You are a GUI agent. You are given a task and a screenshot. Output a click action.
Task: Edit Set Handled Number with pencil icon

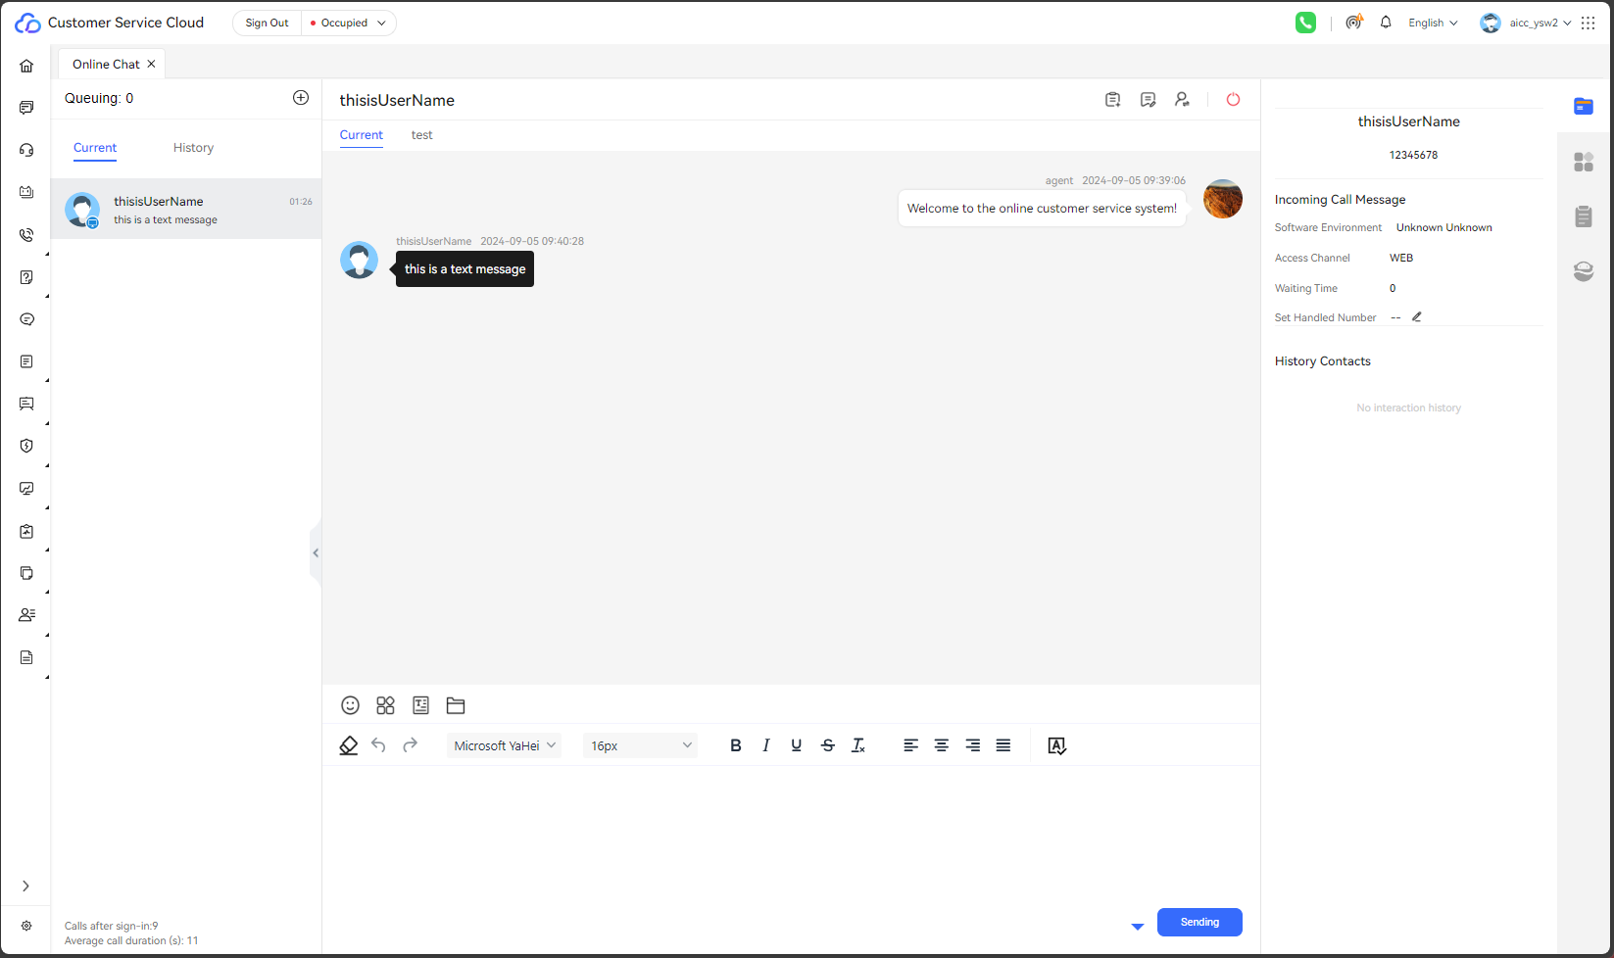click(1416, 316)
